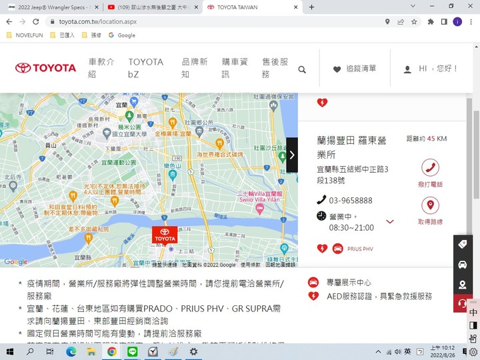This screenshot has height=360, width=480.
Task: Click the red car showroom icon beside PRIUS PHV
Action: click(x=337, y=248)
